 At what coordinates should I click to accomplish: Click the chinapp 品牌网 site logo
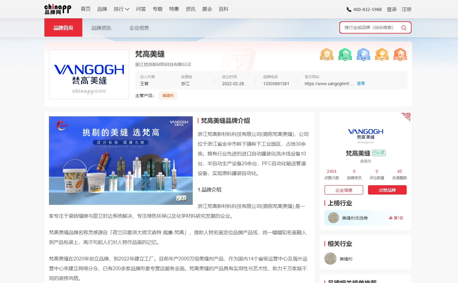click(x=58, y=9)
